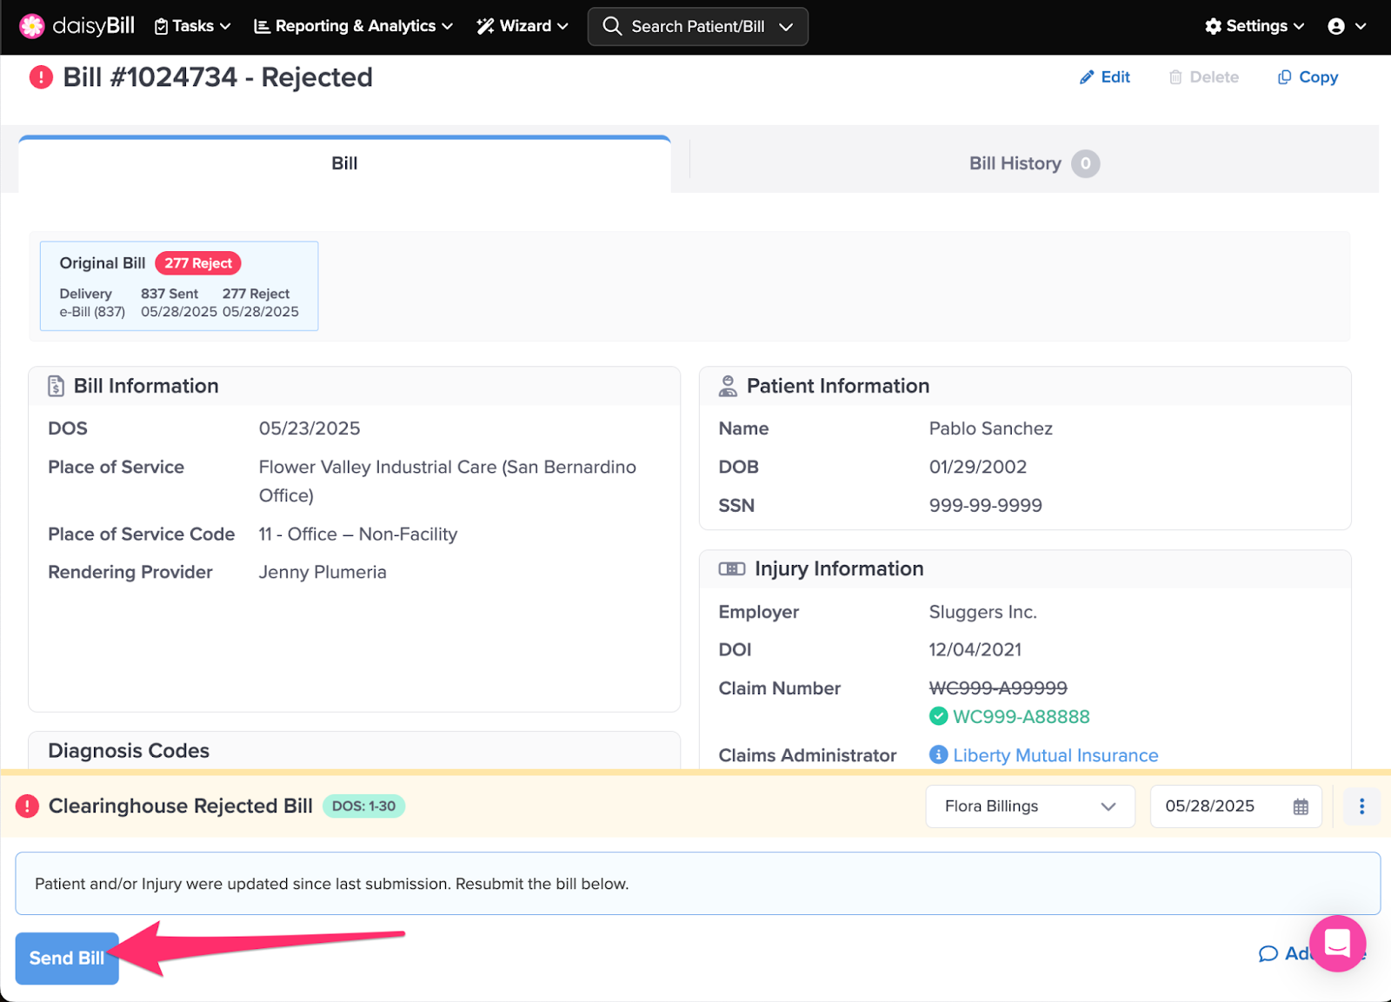
Task: Click the Delete button
Action: (x=1203, y=77)
